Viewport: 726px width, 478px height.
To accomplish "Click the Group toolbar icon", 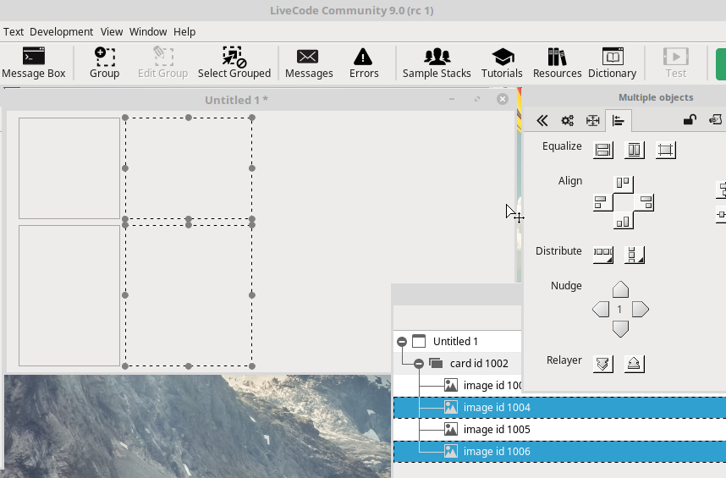I will 104,63.
